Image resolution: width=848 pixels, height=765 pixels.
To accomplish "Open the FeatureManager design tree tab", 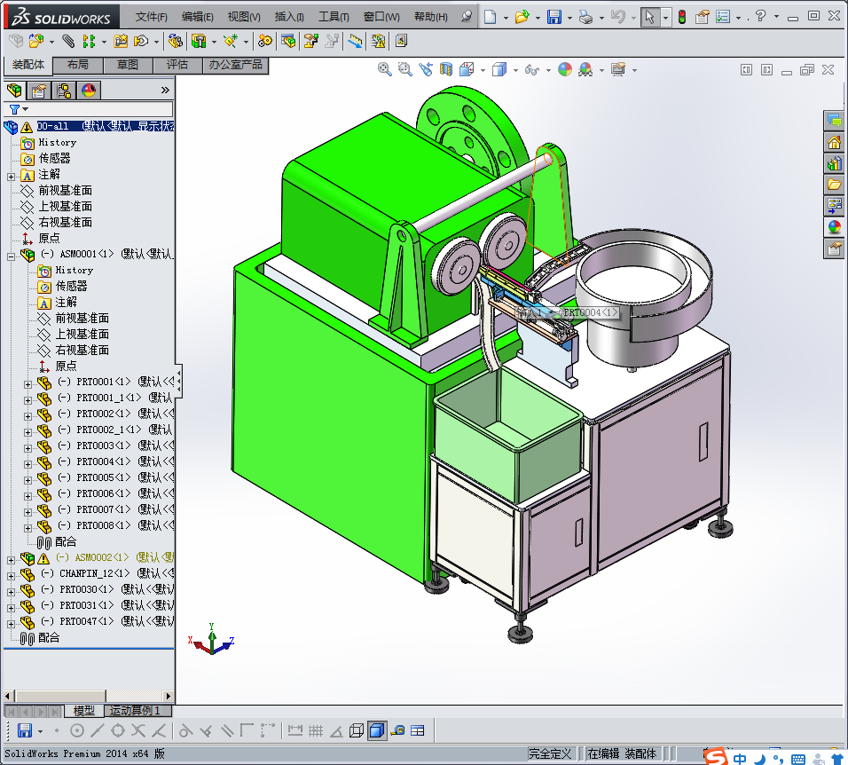I will (14, 91).
